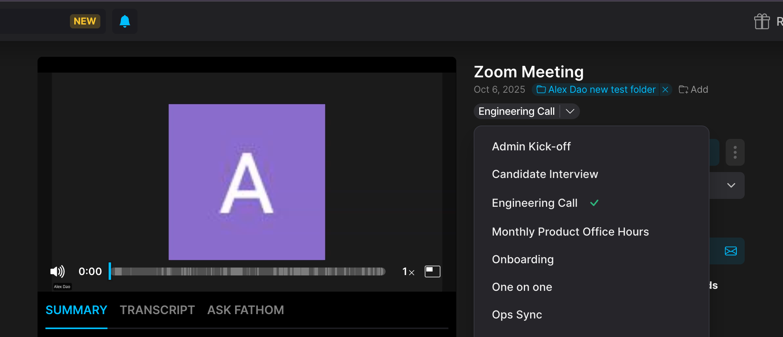The width and height of the screenshot is (783, 337).
Task: Switch to the Transcript tab
Action: click(157, 310)
